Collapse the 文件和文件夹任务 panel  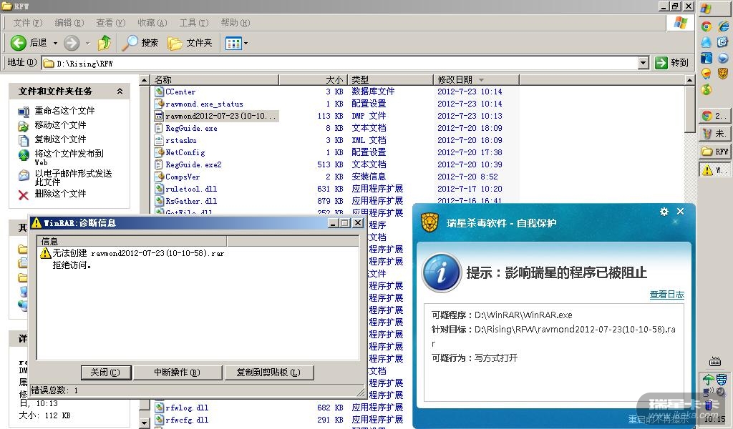[x=120, y=92]
